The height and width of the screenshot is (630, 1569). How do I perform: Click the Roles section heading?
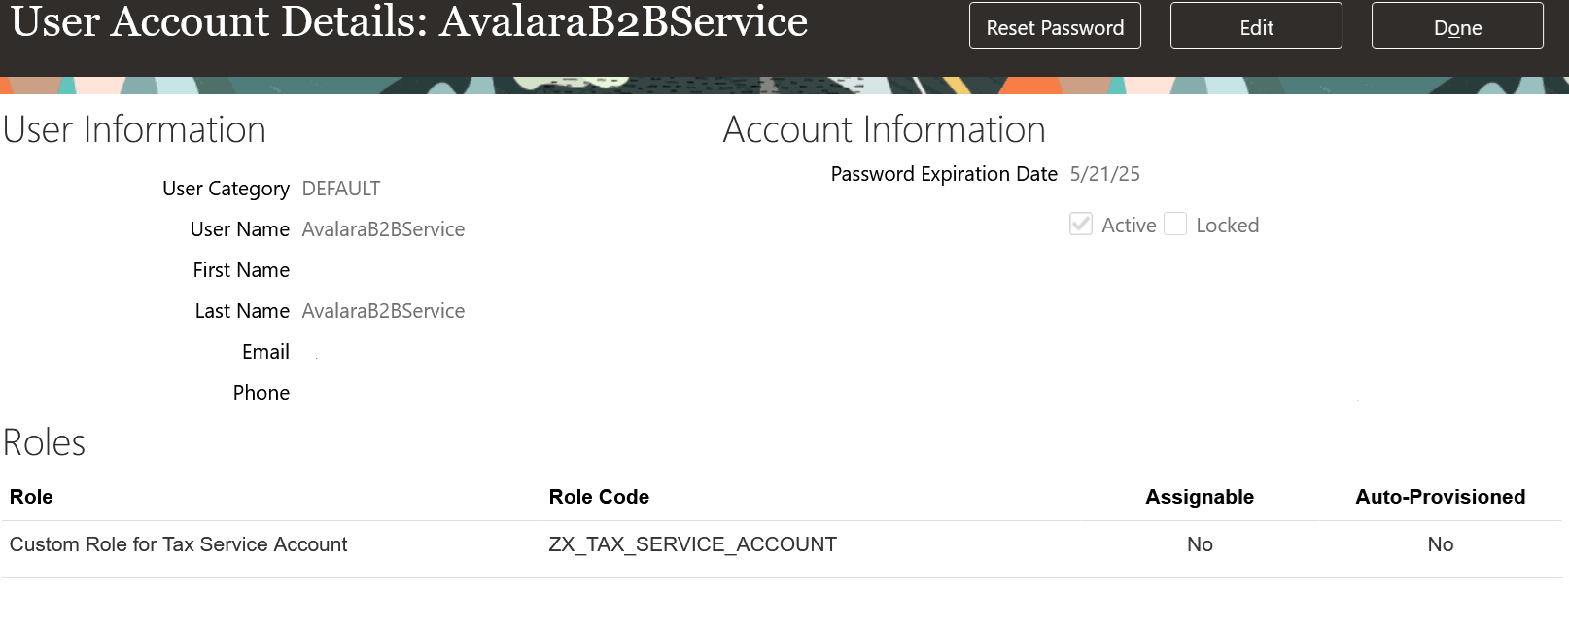click(x=45, y=443)
